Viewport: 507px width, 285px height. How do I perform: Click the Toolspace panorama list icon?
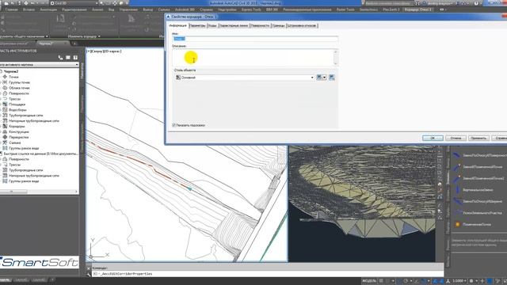(x=68, y=58)
